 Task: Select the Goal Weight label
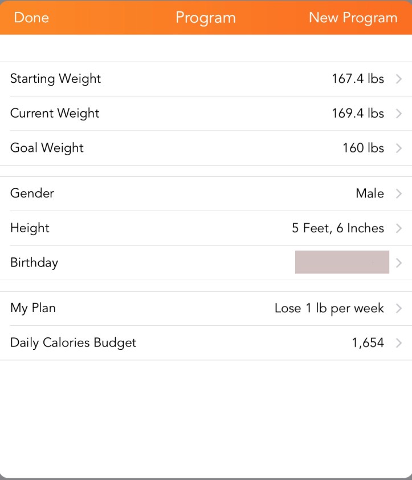[x=47, y=148]
